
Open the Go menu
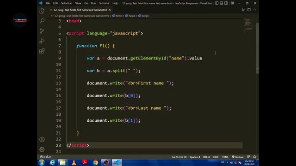coord(86,3)
